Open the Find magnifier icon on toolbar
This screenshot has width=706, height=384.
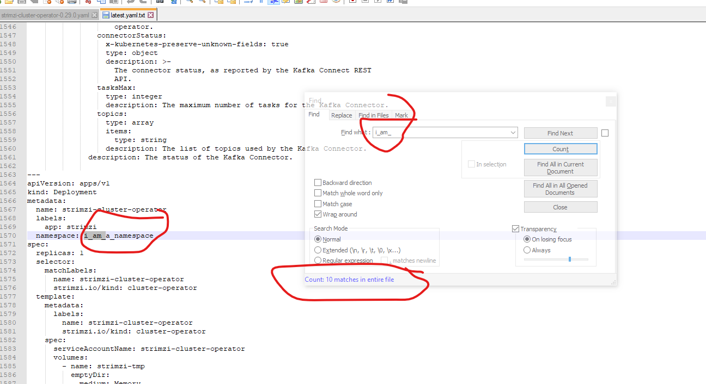(159, 2)
